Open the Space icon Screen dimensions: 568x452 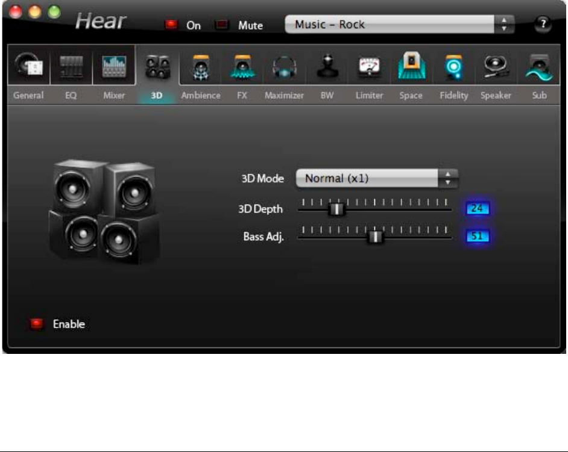[x=411, y=66]
